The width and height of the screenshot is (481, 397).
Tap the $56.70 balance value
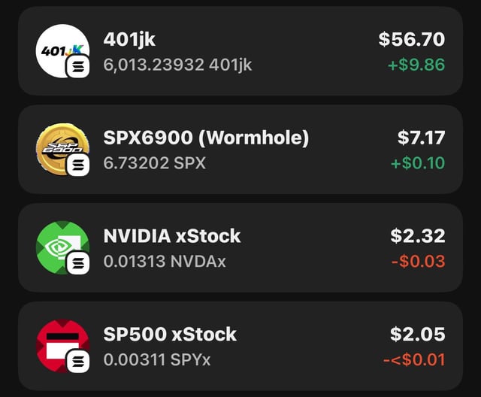pyautogui.click(x=411, y=40)
